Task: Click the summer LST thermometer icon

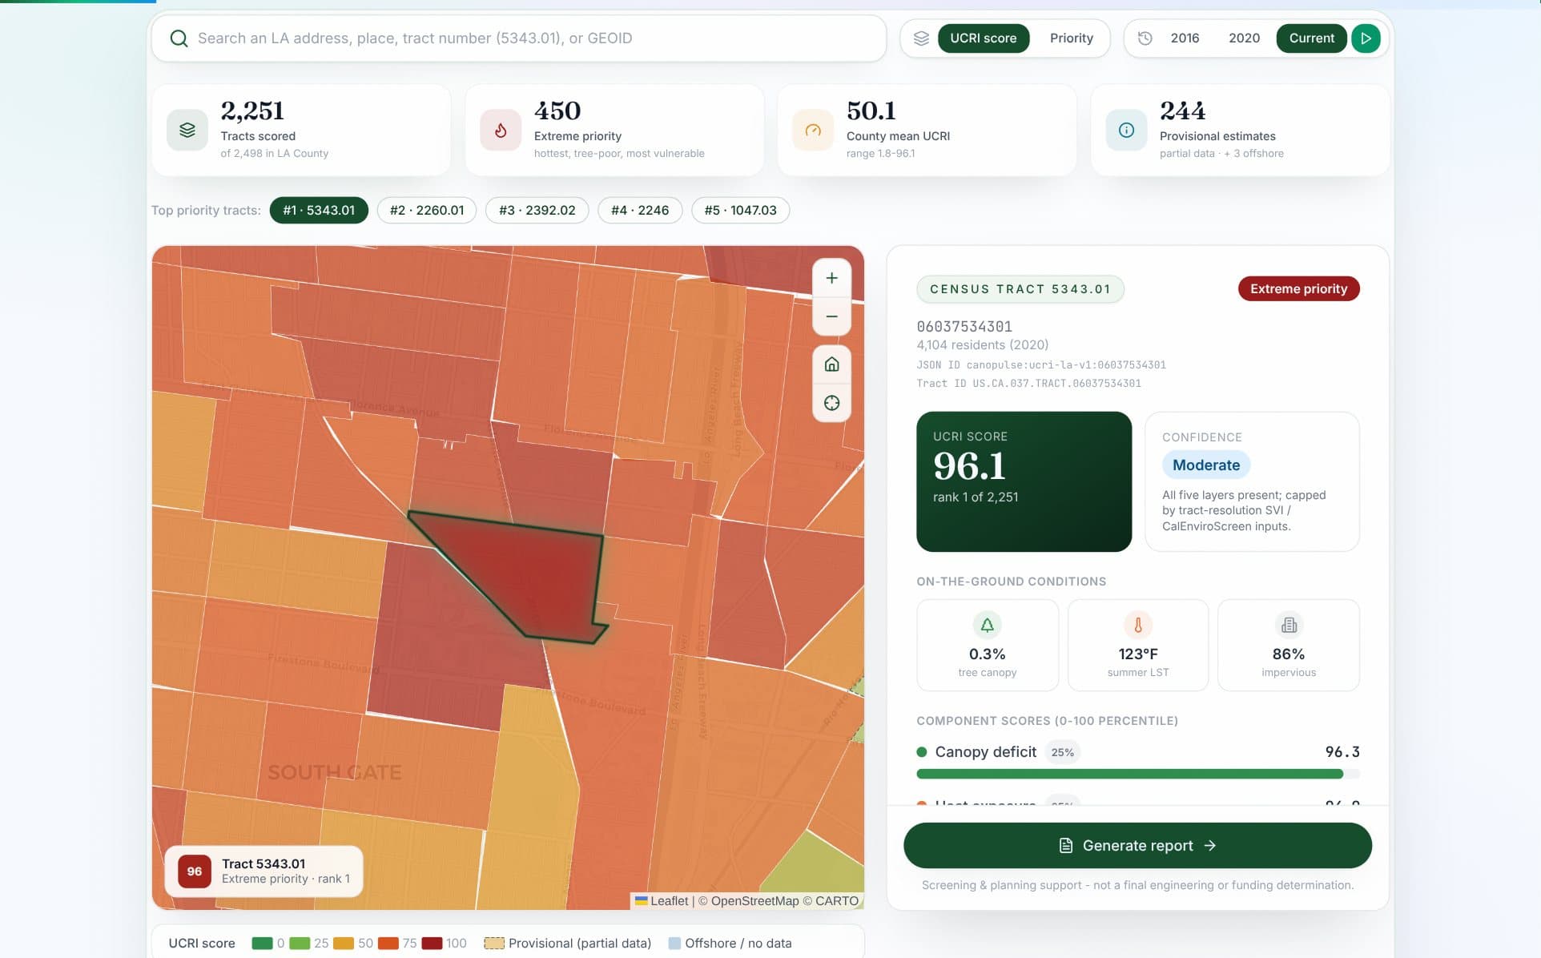Action: pos(1137,625)
